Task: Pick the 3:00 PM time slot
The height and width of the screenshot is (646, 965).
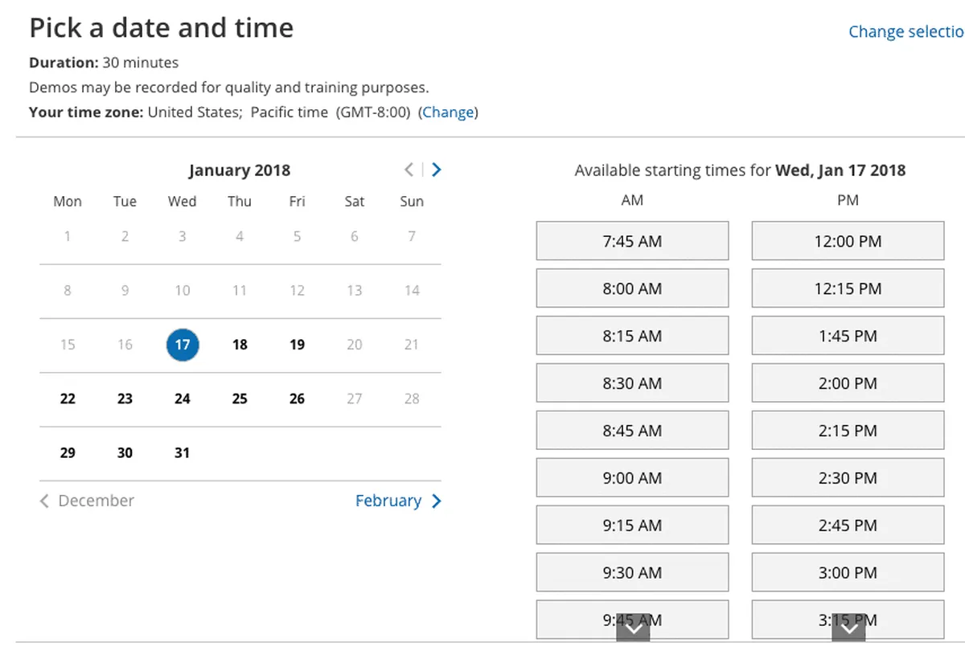Action: tap(848, 573)
